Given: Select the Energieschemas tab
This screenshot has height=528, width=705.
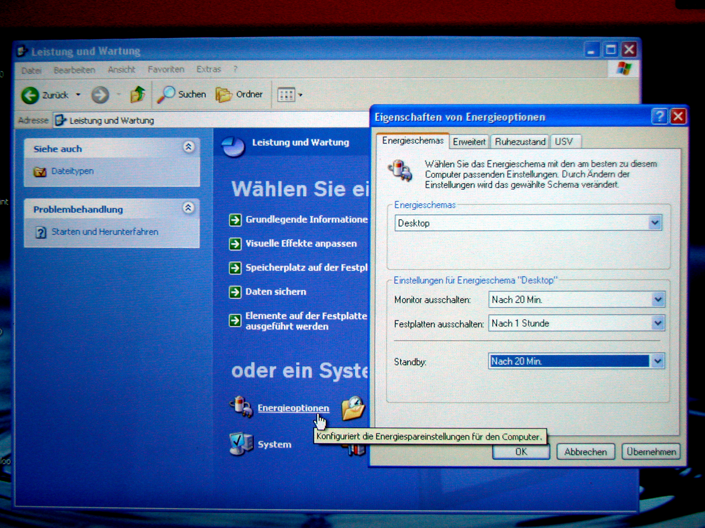Looking at the screenshot, I should [x=412, y=141].
